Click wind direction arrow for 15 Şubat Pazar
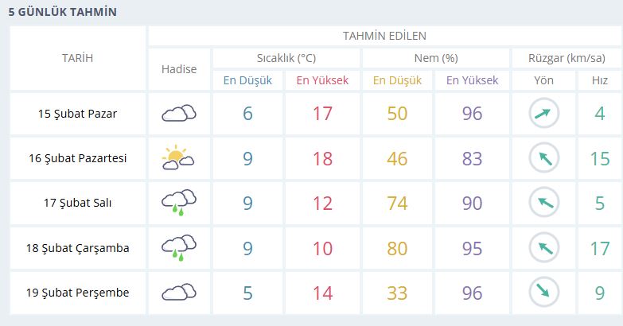This screenshot has width=623, height=326. pos(544,114)
